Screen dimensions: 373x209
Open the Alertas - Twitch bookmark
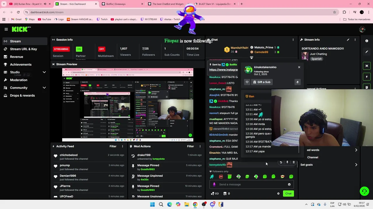(170, 19)
